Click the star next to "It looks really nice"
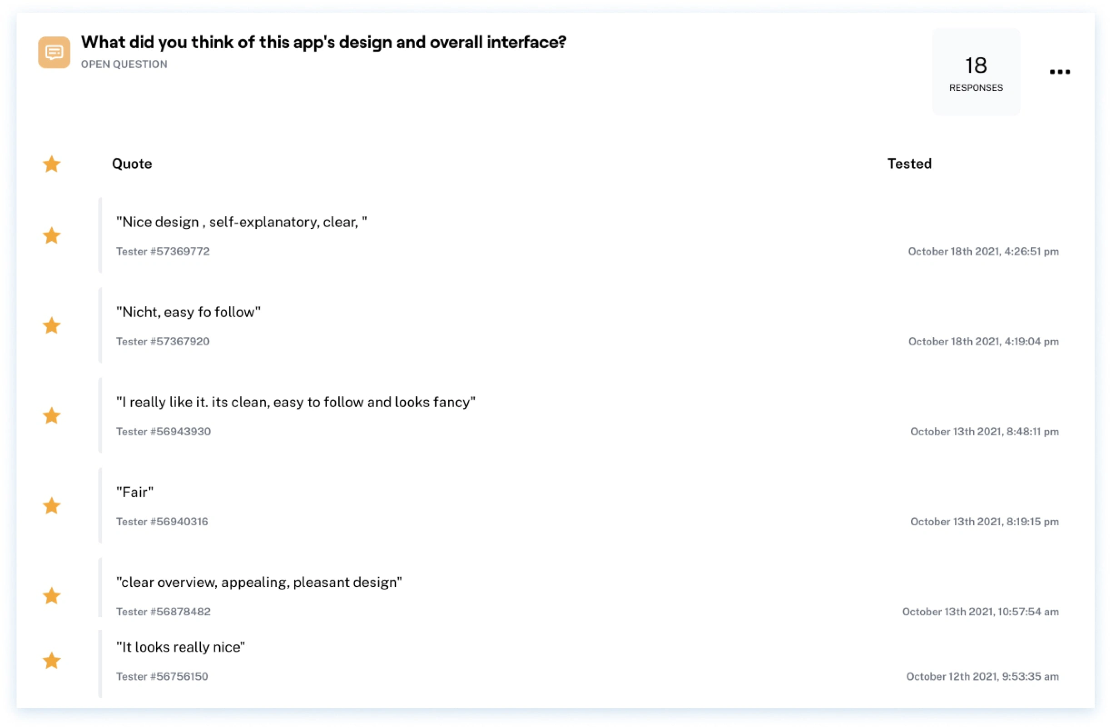1111x728 pixels. [52, 660]
